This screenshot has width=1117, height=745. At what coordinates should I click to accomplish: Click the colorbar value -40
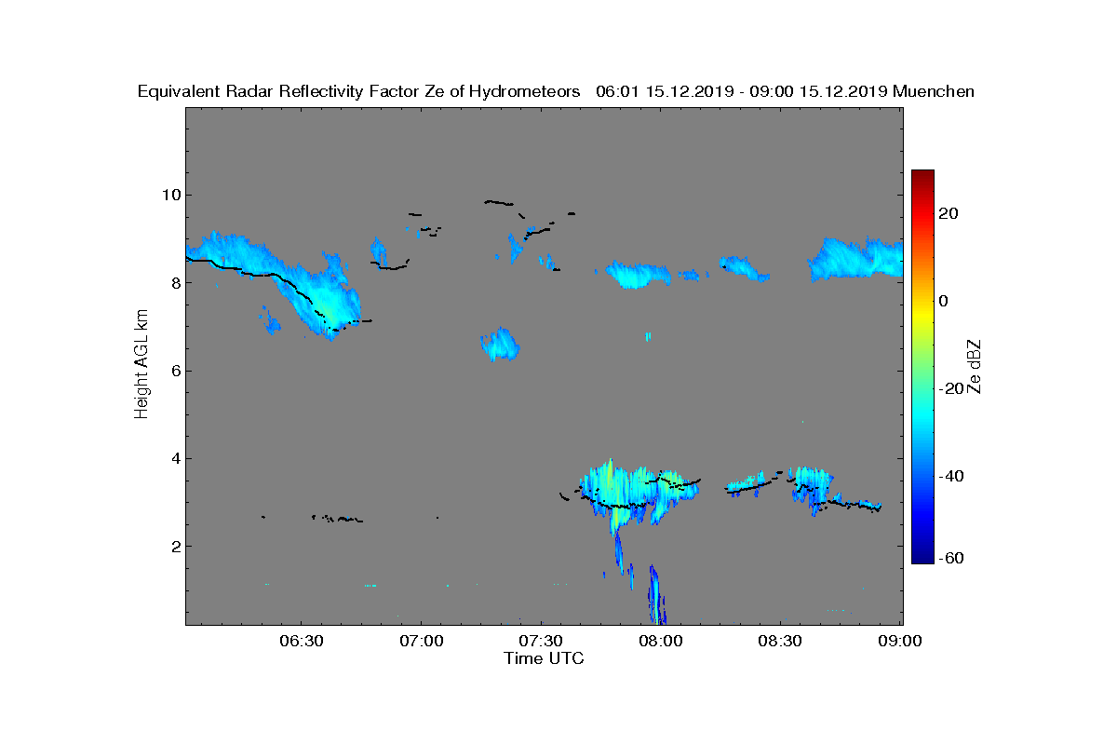951,476
